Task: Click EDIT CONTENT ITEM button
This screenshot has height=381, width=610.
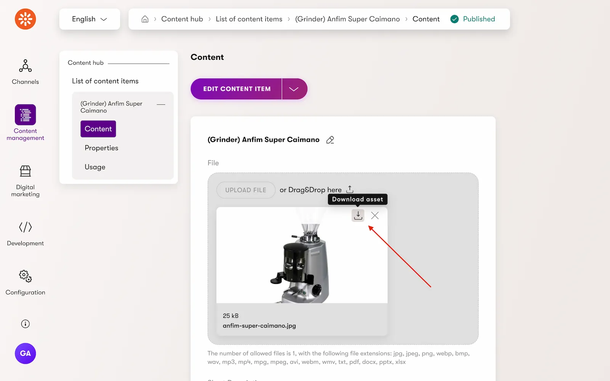Action: [x=236, y=89]
